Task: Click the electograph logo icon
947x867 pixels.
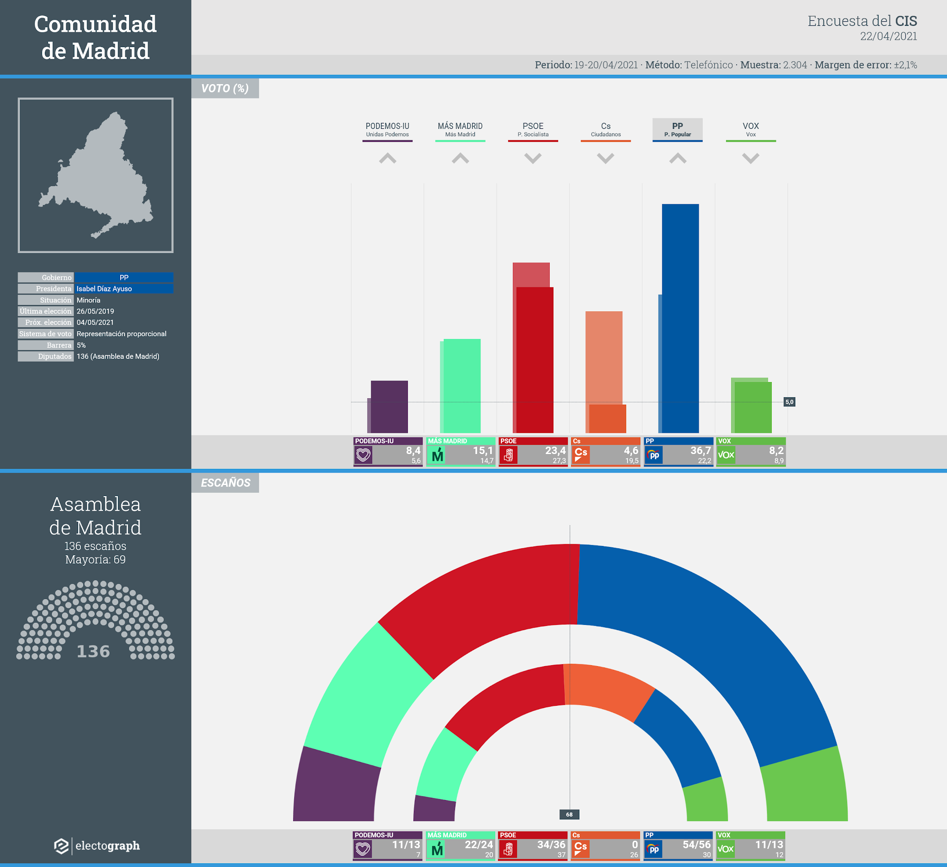Action: coord(61,846)
